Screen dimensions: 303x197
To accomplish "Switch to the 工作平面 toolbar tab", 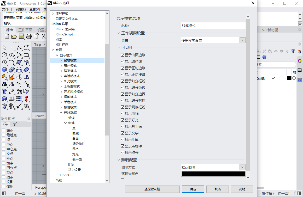I will (x=25, y=30).
